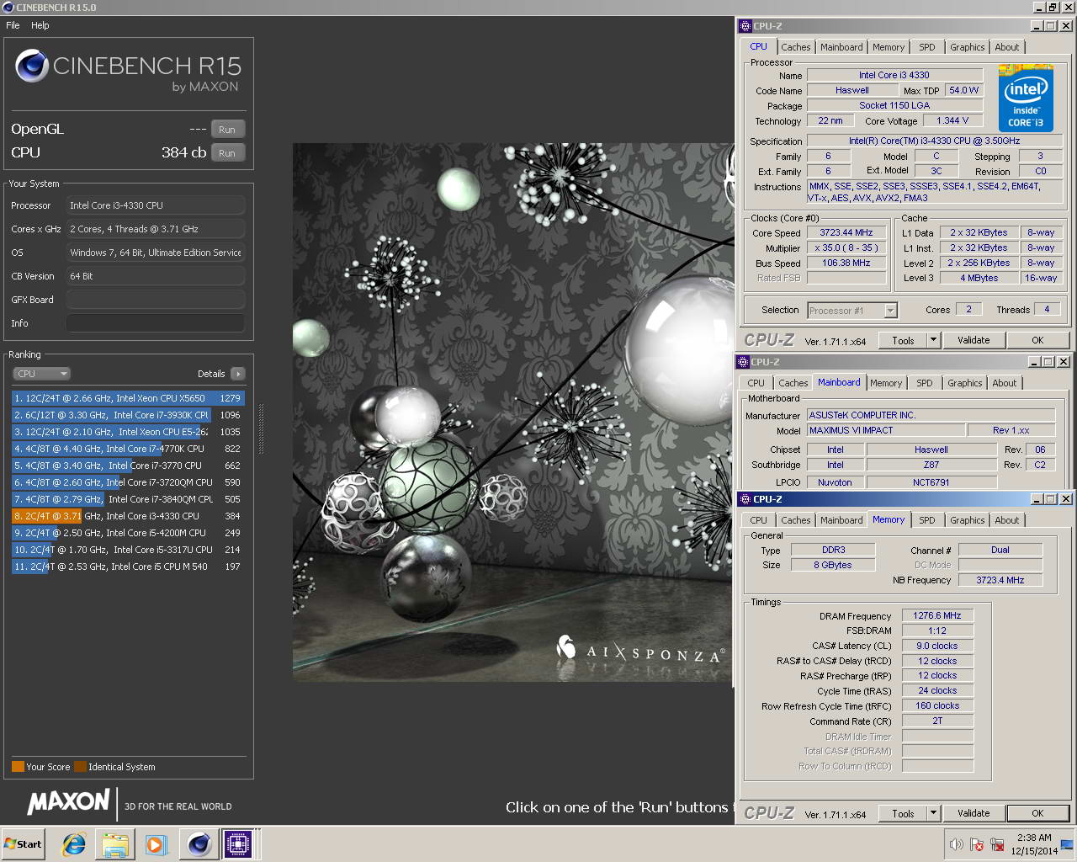Image resolution: width=1077 pixels, height=862 pixels.
Task: Click the panel splitter grip beside the ranking list
Action: click(x=261, y=428)
